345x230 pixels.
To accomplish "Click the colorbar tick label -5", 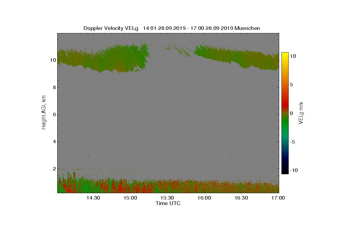I will tap(292, 142).
